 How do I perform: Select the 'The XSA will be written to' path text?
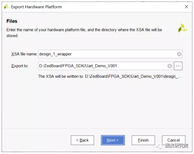coord(109,76)
